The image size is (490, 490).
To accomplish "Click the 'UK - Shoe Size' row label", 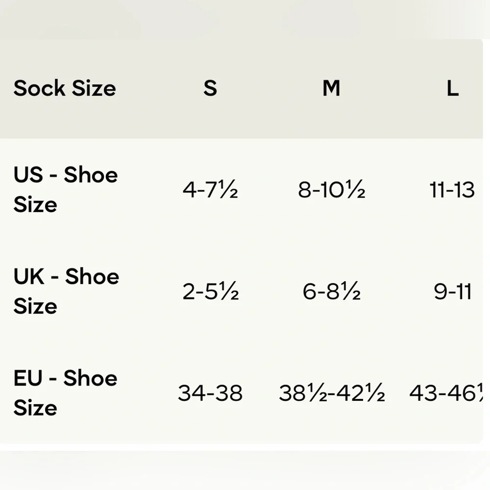I will 66,291.
